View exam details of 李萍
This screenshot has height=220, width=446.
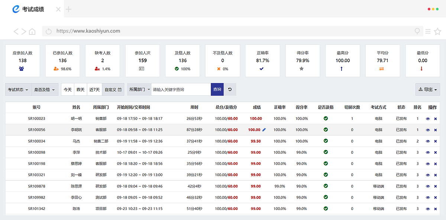pyautogui.click(x=428, y=153)
